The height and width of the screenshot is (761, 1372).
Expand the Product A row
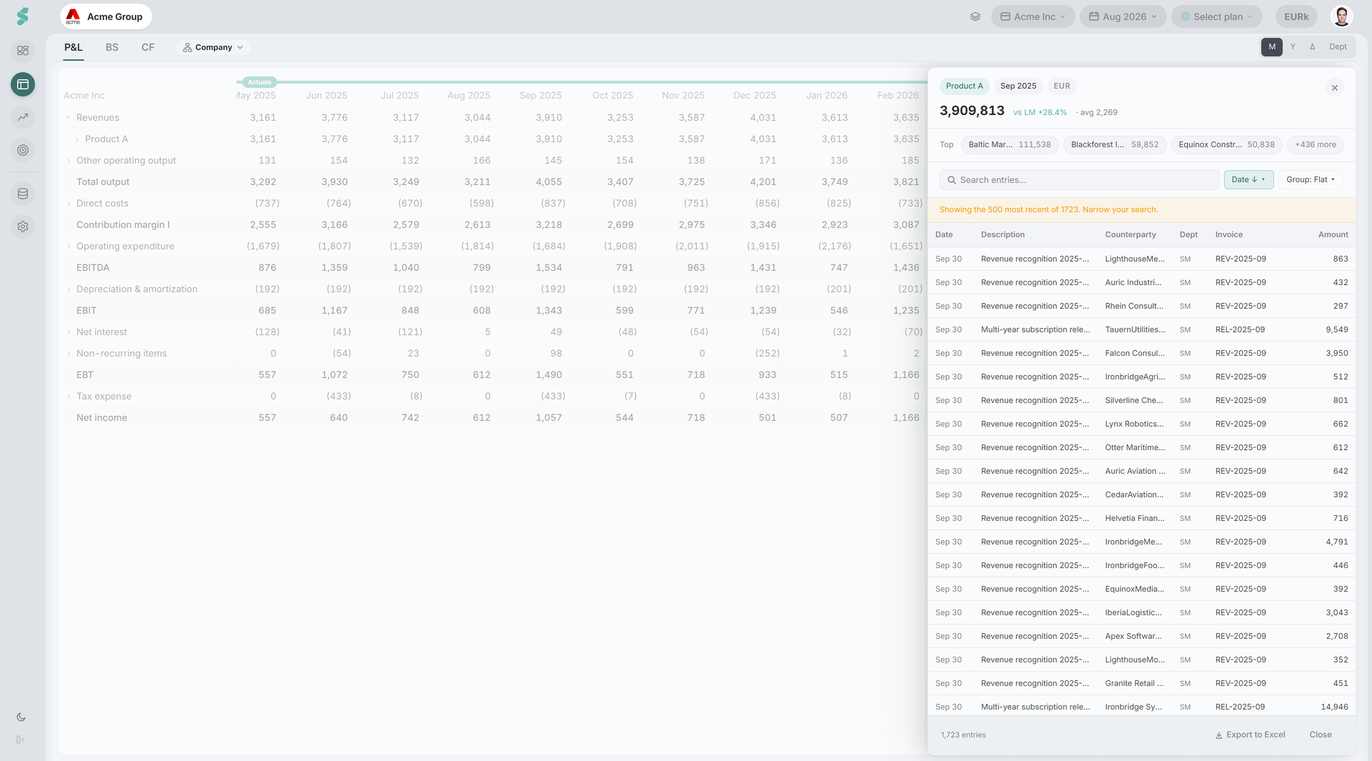tap(77, 139)
